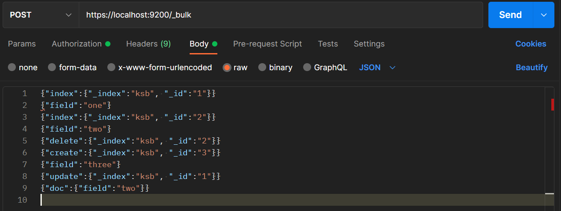The image size is (561, 211).
Task: Choose the GraphQL body type
Action: [325, 68]
